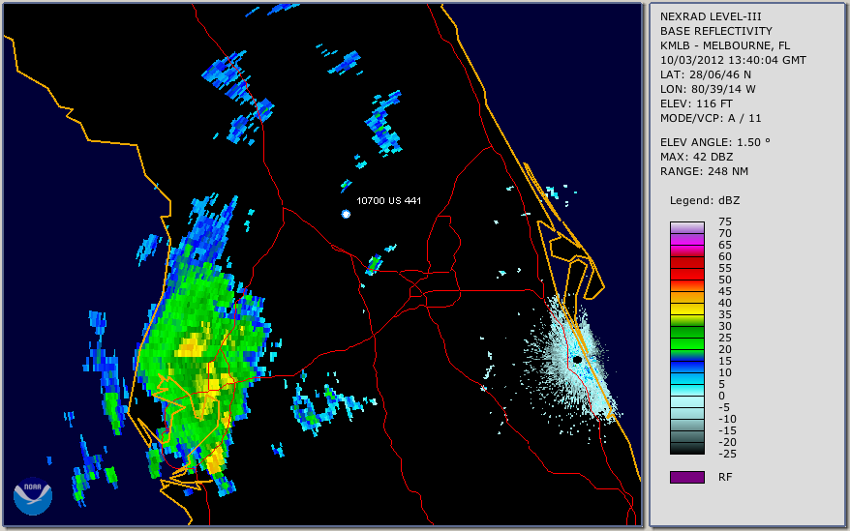Click the 'BASE REFLECTIVITY' product text

coord(716,31)
